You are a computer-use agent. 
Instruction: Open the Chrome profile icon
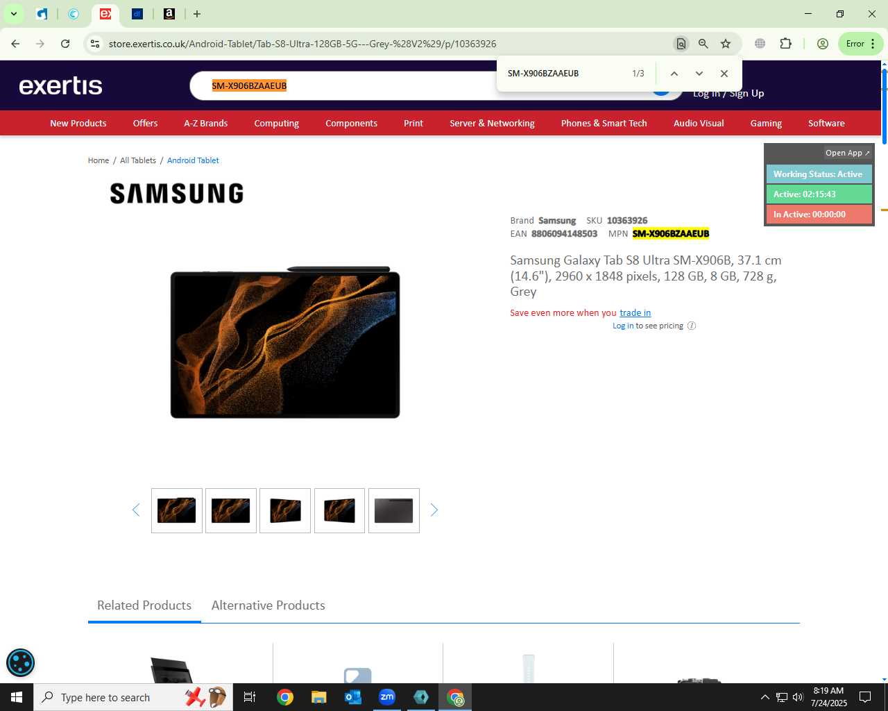(x=823, y=44)
